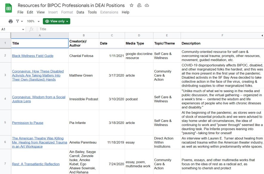Screen dimensions: 264x174
Task: Open the Help menu
Action: tap(125, 12)
